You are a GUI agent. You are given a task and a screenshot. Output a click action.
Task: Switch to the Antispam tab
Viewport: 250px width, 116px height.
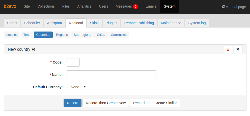tap(54, 23)
